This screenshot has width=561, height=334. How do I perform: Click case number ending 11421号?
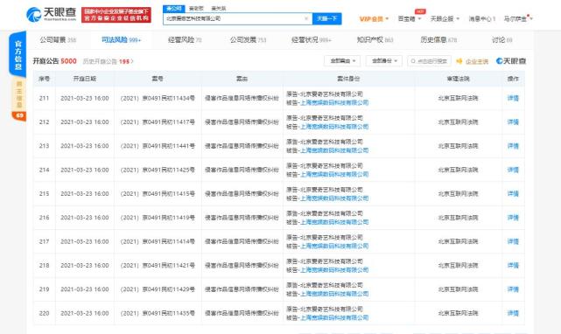158,265
